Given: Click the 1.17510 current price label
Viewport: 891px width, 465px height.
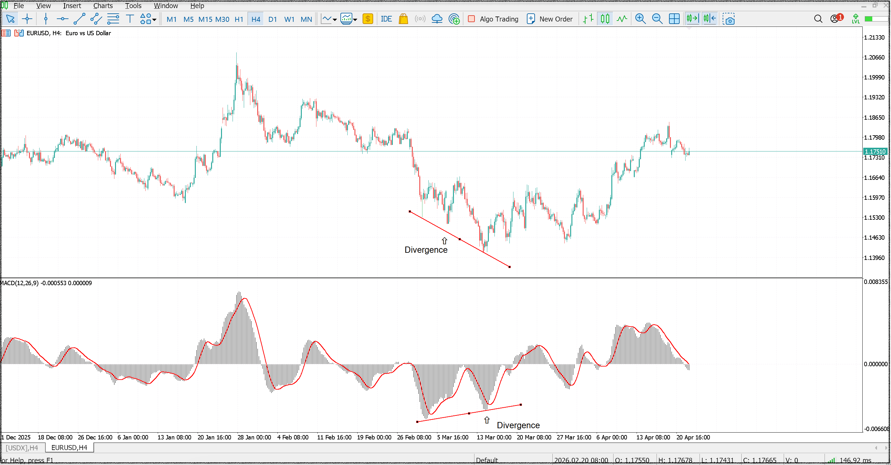Looking at the screenshot, I should click(875, 151).
